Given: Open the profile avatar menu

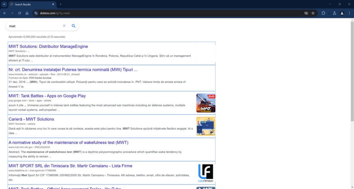Looking at the screenshot, I should 342,13.
